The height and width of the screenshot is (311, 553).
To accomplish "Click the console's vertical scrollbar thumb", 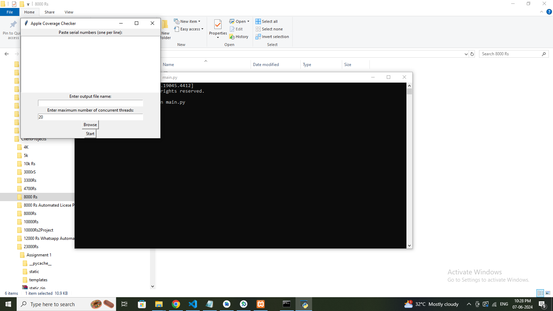I will [410, 92].
